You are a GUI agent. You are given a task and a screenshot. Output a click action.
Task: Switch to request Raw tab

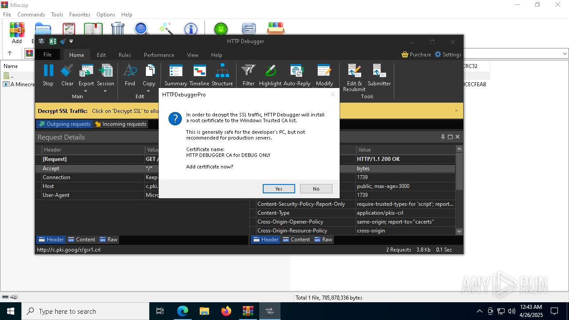(x=108, y=240)
